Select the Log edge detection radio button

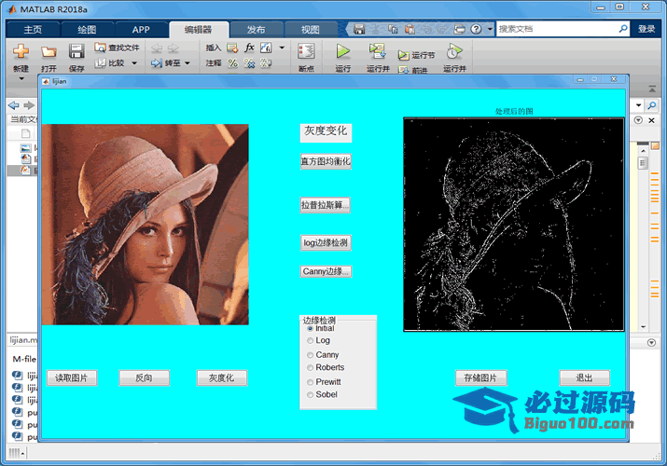(x=310, y=341)
